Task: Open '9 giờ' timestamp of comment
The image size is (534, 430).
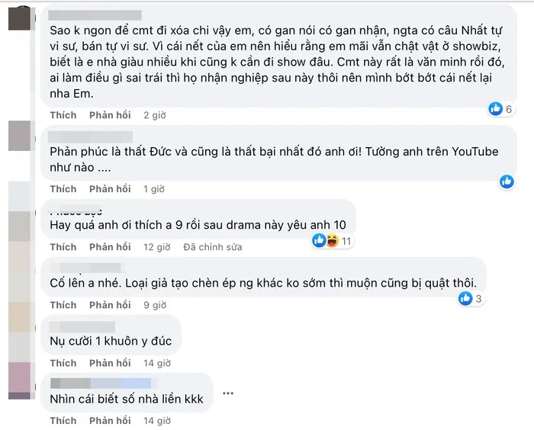Action: (x=155, y=305)
